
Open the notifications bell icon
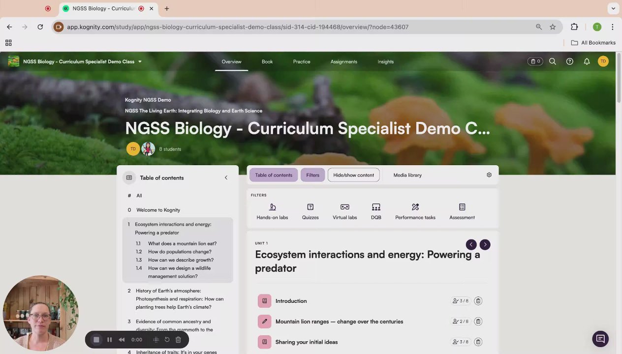click(x=587, y=61)
